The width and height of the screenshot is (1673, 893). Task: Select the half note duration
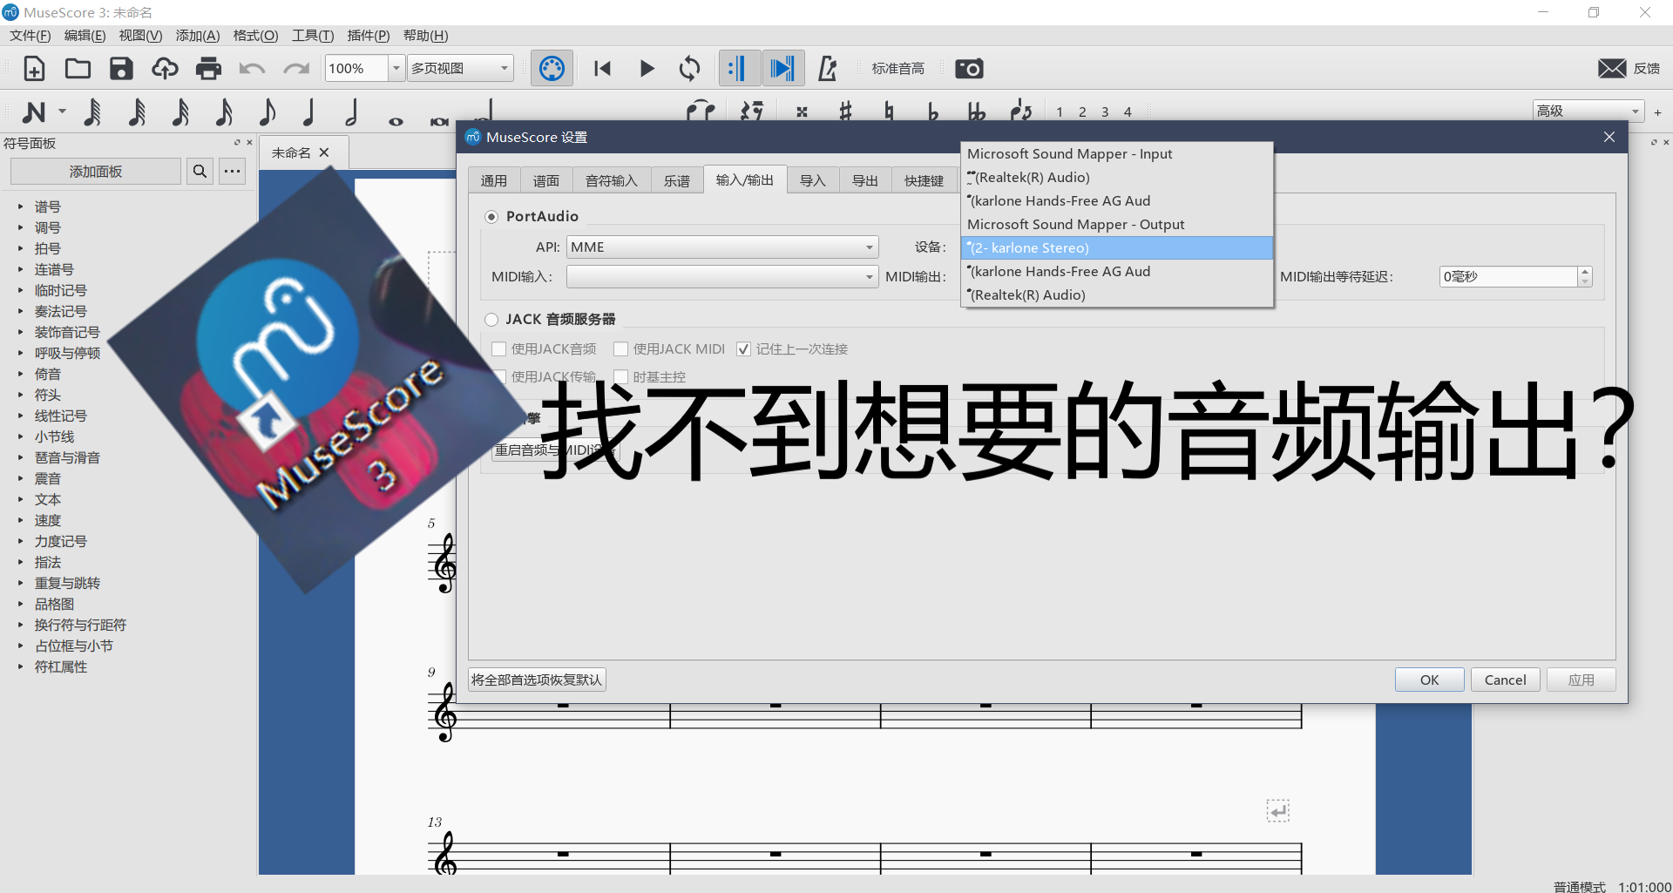[x=352, y=112]
